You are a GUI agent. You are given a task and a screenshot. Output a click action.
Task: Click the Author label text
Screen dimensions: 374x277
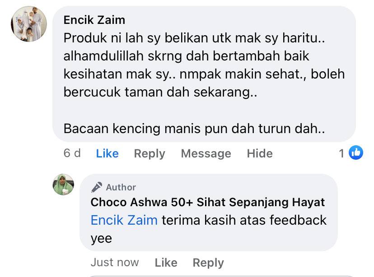click(121, 187)
